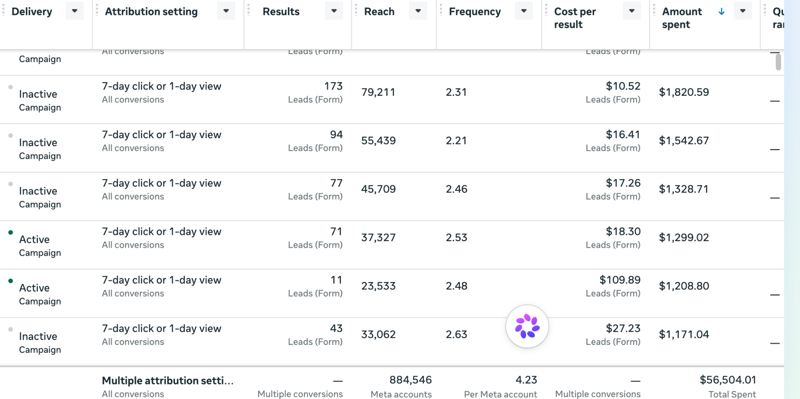Click the 45,709 reach value

point(378,189)
